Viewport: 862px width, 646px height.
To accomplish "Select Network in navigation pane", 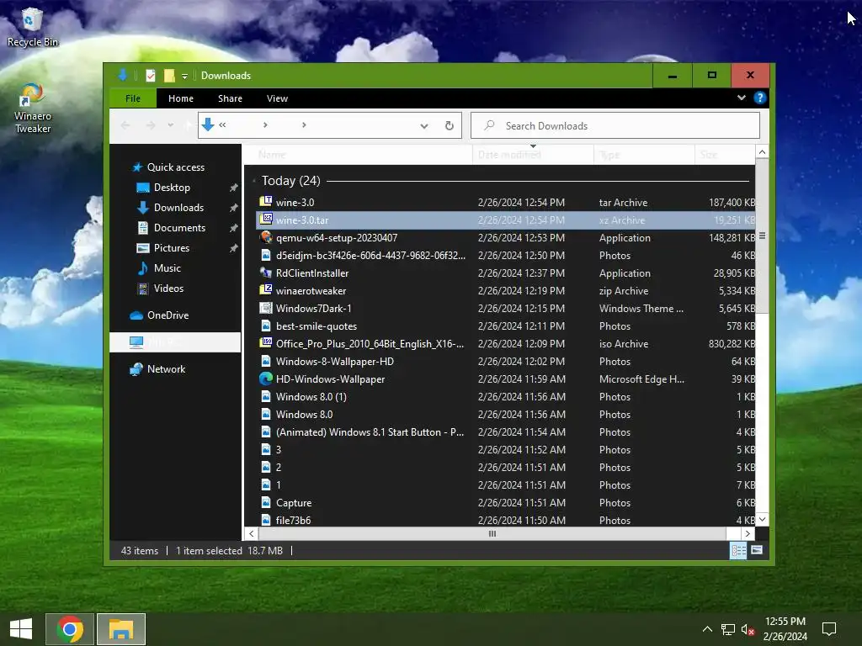I will click(x=166, y=369).
